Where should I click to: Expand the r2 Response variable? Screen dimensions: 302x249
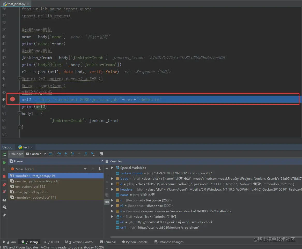coord(112,206)
